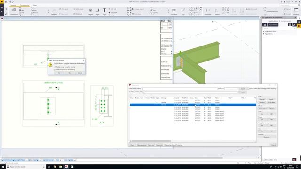Click the Windows taskbar search box
The width and height of the screenshot is (301, 169).
click(x=25, y=167)
